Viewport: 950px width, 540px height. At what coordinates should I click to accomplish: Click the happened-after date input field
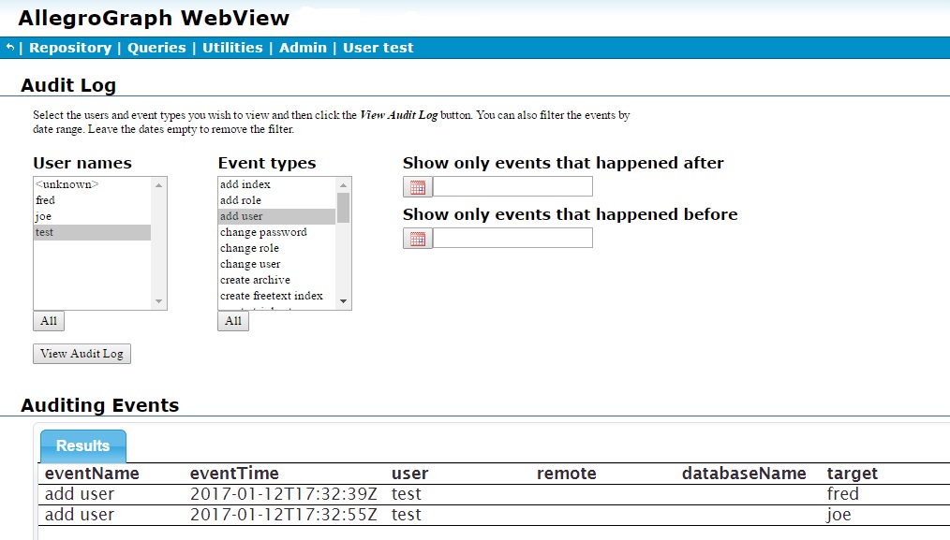[511, 186]
